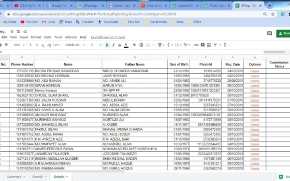290x181 pixels.
Task: Toggle strikethrough formatting
Action: (x=120, y=45)
